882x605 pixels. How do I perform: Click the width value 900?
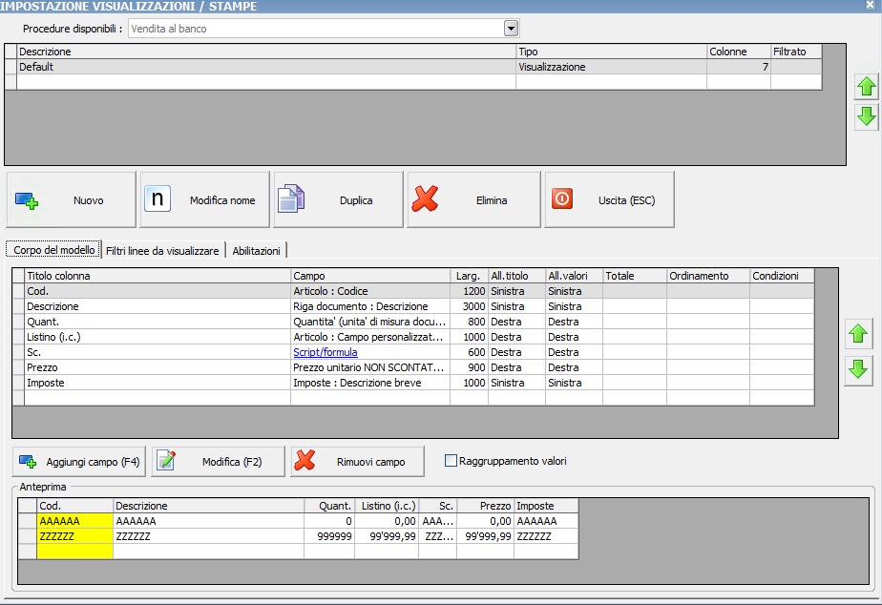469,366
